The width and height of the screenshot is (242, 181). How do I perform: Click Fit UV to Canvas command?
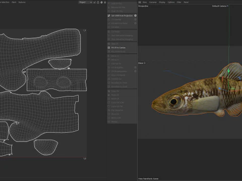[x=118, y=48]
